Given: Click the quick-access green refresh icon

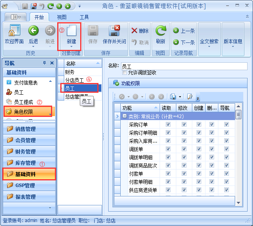Looking at the screenshot, I should (x=51, y=6).
